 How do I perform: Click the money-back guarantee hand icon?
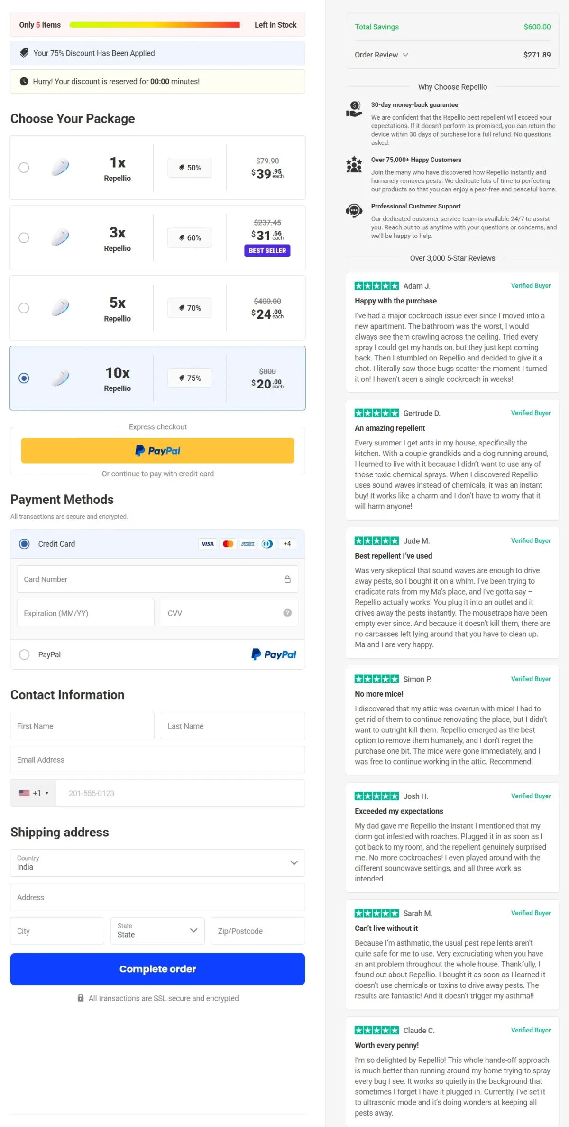point(354,109)
